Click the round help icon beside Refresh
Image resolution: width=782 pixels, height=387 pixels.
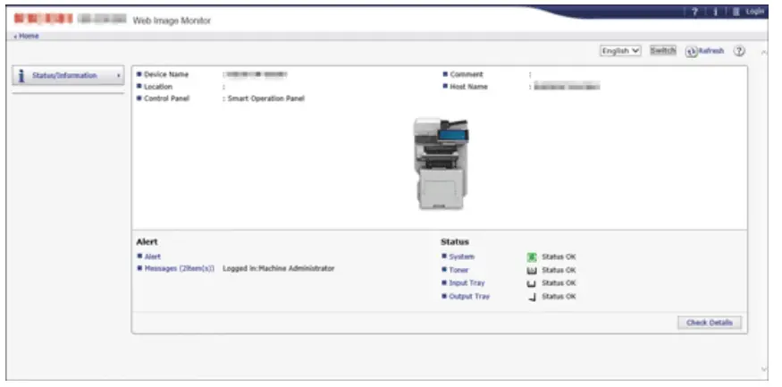coord(739,51)
